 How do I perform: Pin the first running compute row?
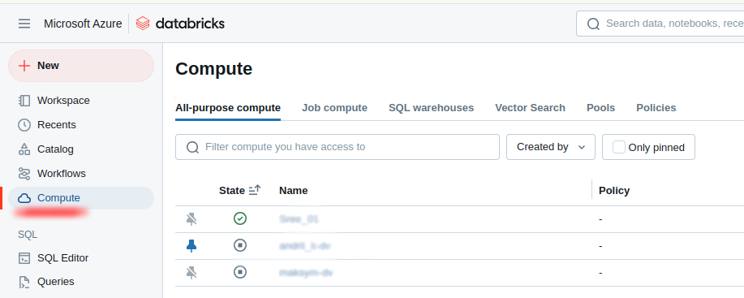(191, 219)
